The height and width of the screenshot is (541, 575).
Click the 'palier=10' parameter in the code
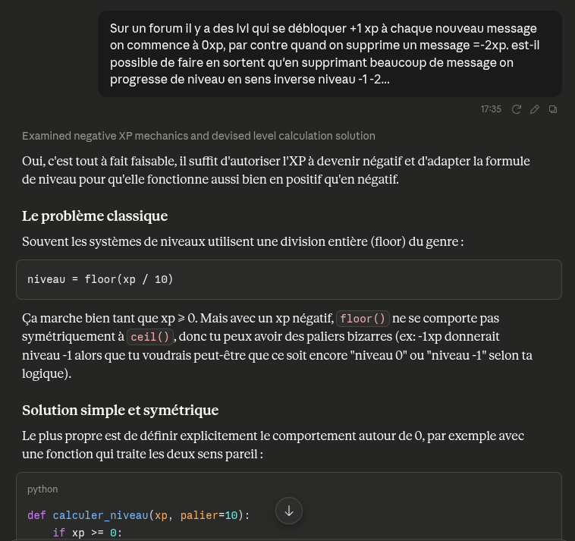click(209, 515)
